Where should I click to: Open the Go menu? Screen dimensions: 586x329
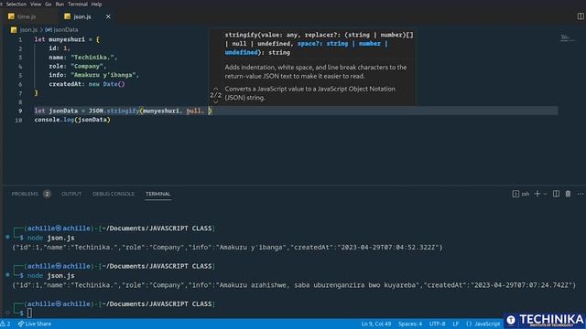click(49, 4)
